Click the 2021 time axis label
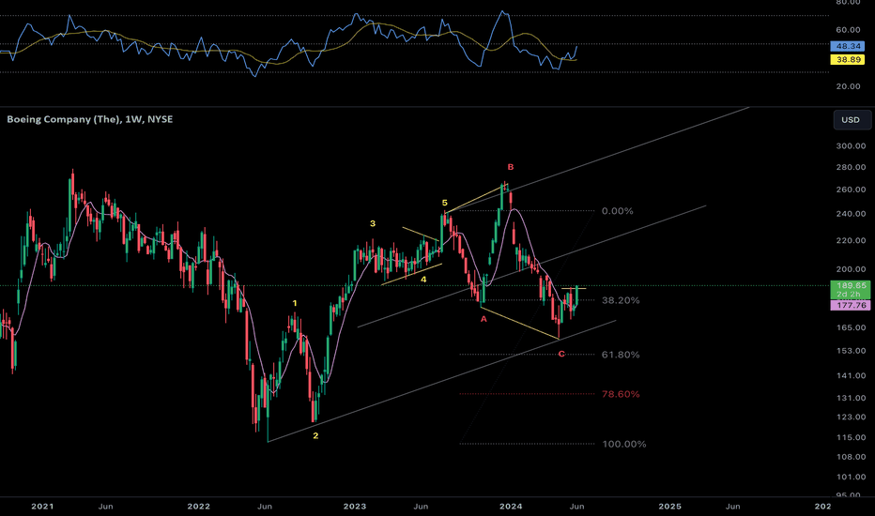875x516 pixels. coord(42,507)
